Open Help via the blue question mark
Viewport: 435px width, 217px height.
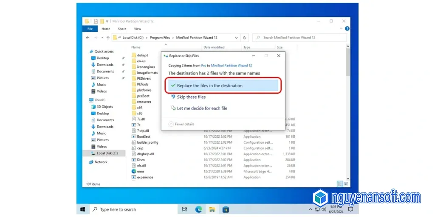[x=347, y=28]
